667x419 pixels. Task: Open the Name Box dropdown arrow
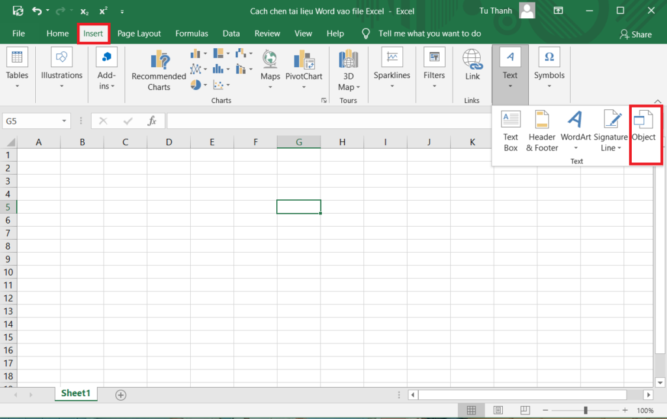[x=64, y=121]
